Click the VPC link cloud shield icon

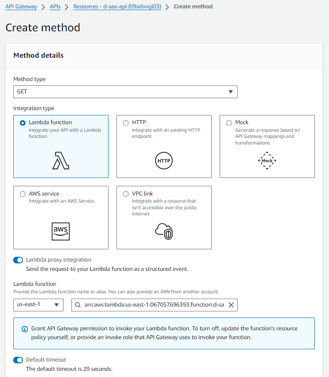(164, 231)
